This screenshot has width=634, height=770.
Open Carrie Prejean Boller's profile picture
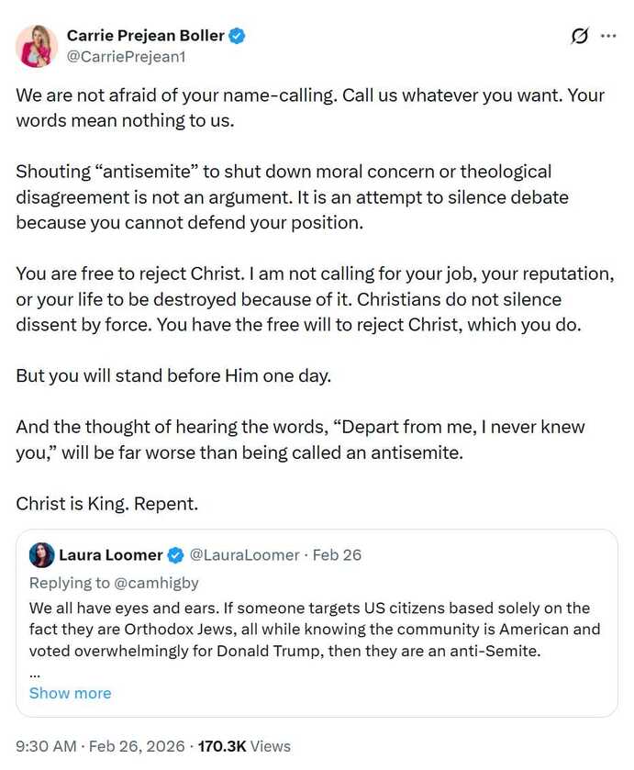pyautogui.click(x=37, y=46)
